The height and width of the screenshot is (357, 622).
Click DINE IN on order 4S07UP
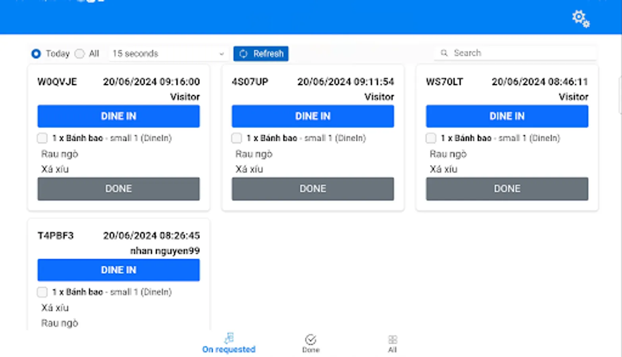tap(312, 116)
